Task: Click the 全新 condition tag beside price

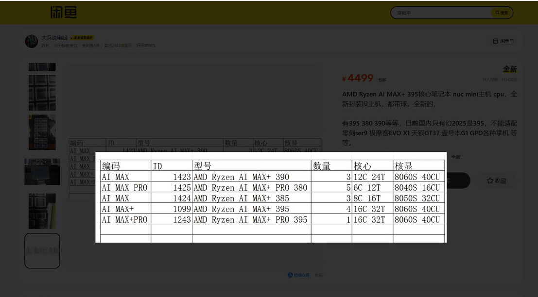Action: coord(510,69)
